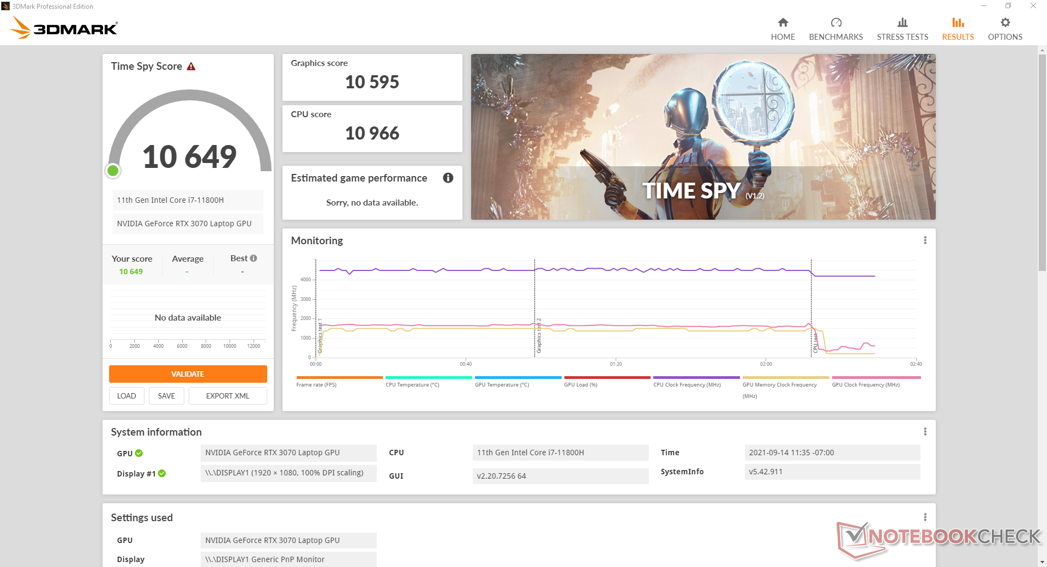1047x567 pixels.
Task: Click the Time value 2021-09-14 11:35
Action: pyautogui.click(x=833, y=453)
